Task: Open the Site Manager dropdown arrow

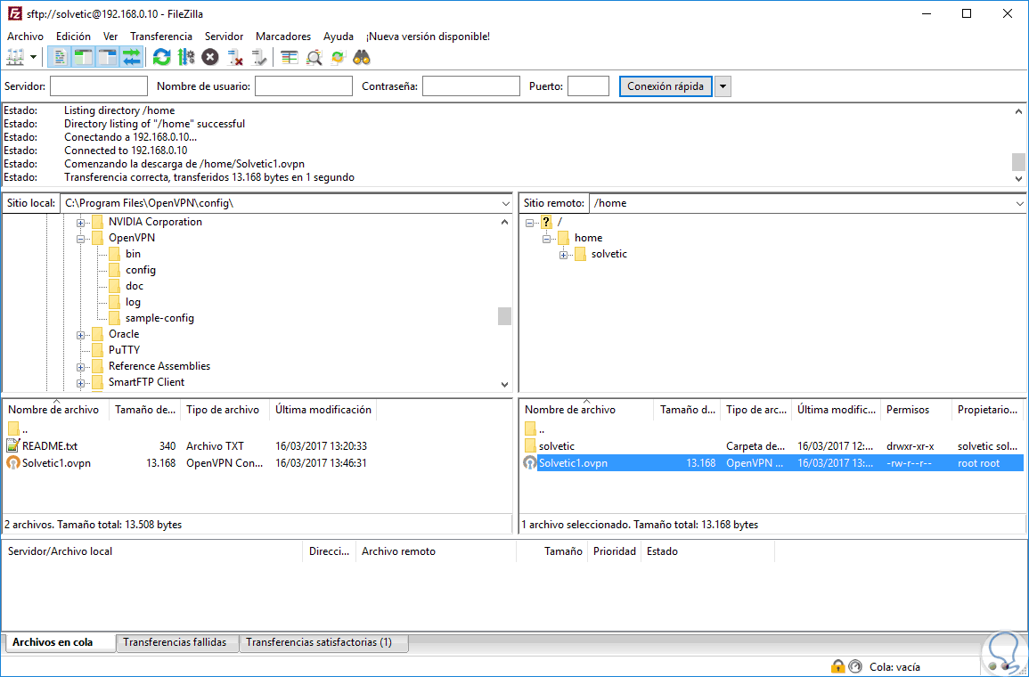Action: point(33,57)
